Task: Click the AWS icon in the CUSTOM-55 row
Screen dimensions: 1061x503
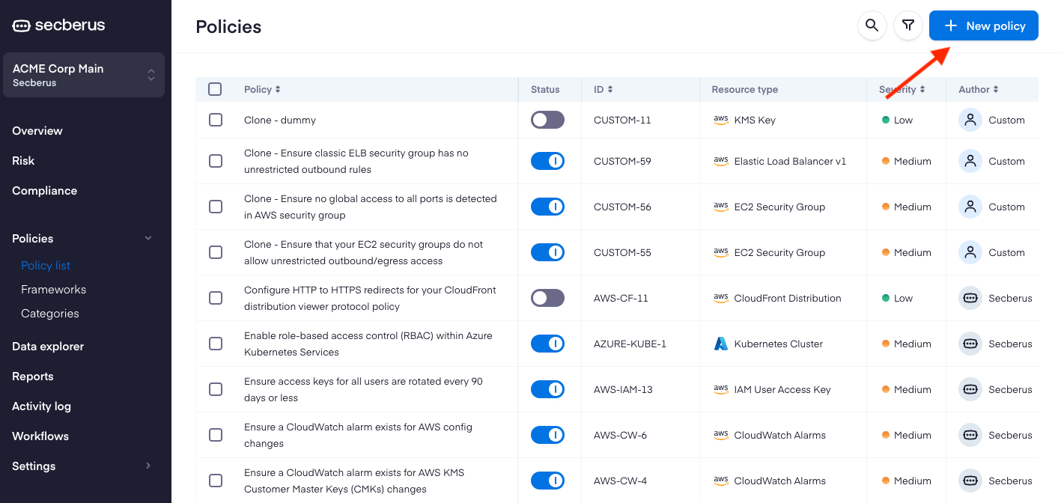Action: pos(721,252)
